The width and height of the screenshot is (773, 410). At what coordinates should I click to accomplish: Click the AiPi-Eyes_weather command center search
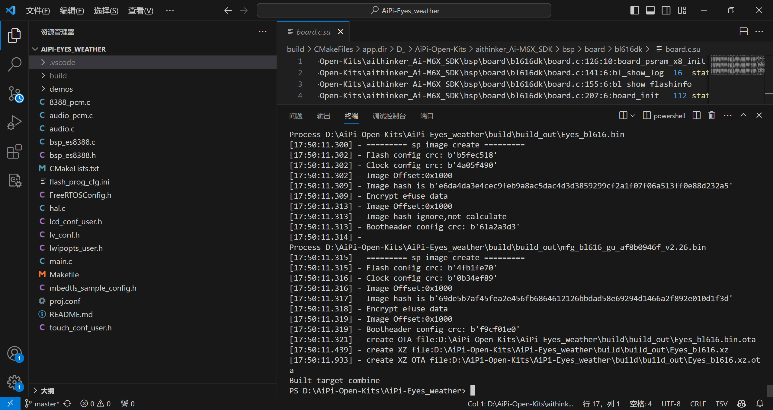pos(404,11)
